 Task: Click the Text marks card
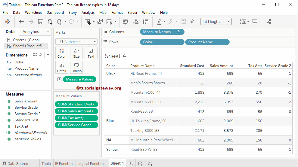91,53
